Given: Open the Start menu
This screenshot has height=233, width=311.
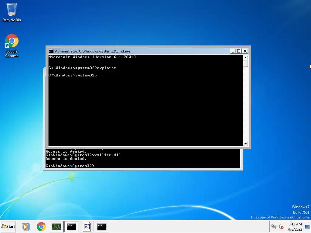Looking at the screenshot, I should point(8,226).
